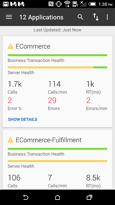This screenshot has width=115, height=205.
Task: Open the hamburger navigation menu
Action: (9, 17)
